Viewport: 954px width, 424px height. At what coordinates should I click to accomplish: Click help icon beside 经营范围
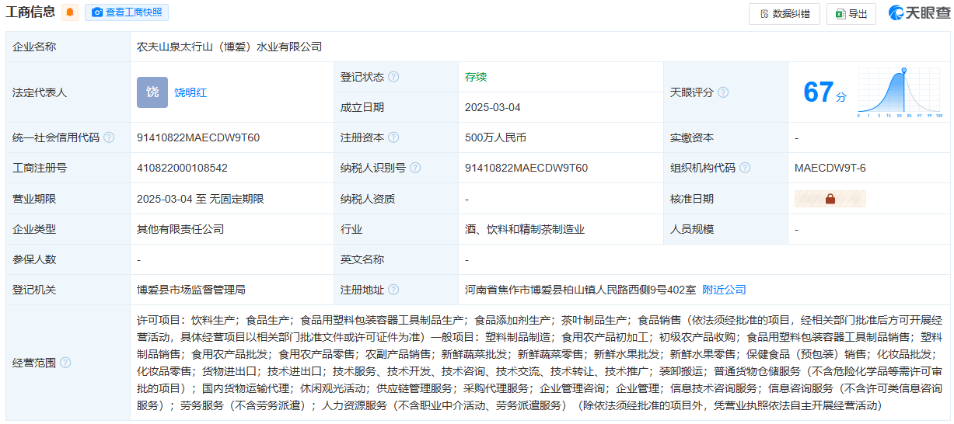(65, 363)
